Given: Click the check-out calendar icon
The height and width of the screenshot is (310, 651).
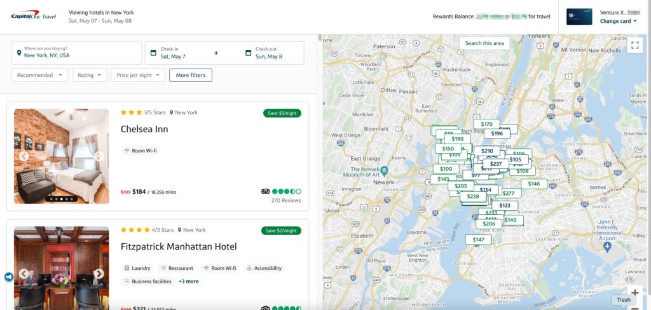Looking at the screenshot, I should coord(249,53).
